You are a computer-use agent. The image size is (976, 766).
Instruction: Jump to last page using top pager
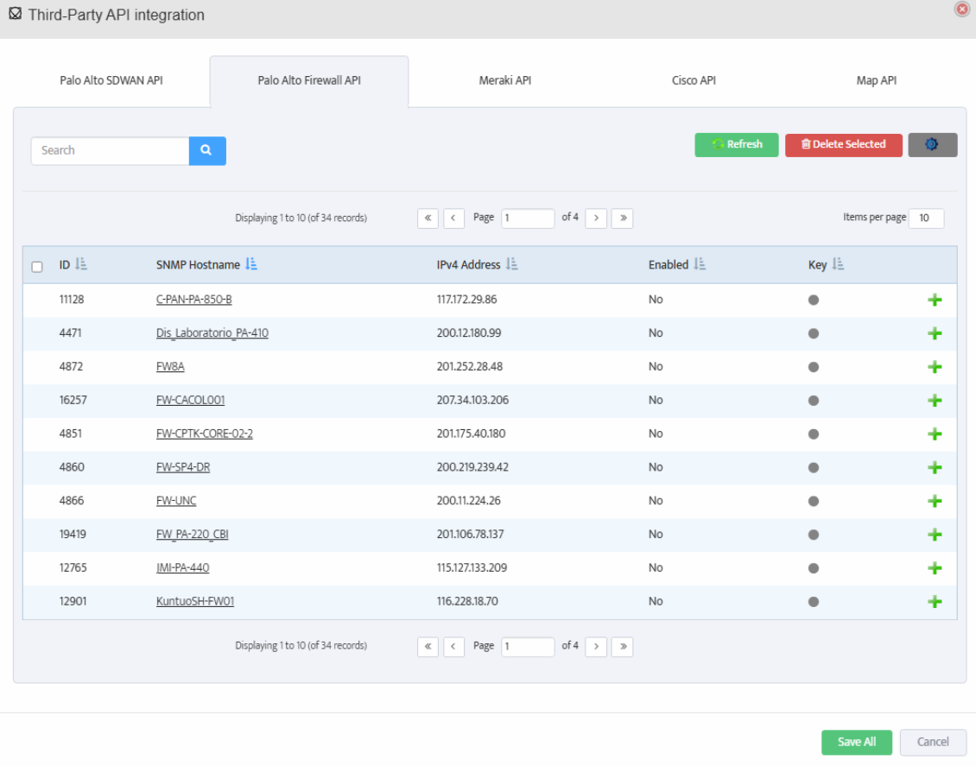click(622, 218)
